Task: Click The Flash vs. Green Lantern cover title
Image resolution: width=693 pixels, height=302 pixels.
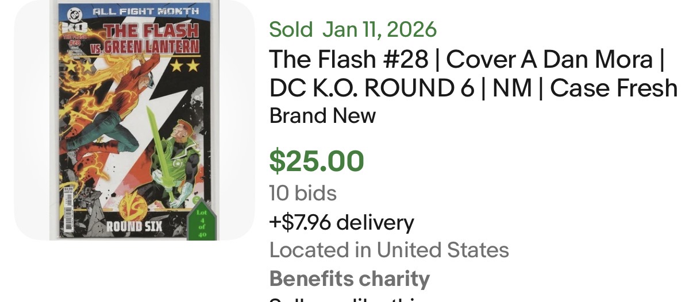Action: tap(145, 38)
